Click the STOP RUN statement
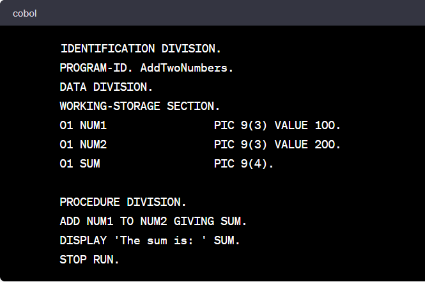This screenshot has height=282, width=425. click(x=89, y=260)
